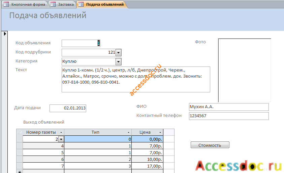Click the Тип cell with value 3
This screenshot has height=173, width=284.
click(98, 166)
